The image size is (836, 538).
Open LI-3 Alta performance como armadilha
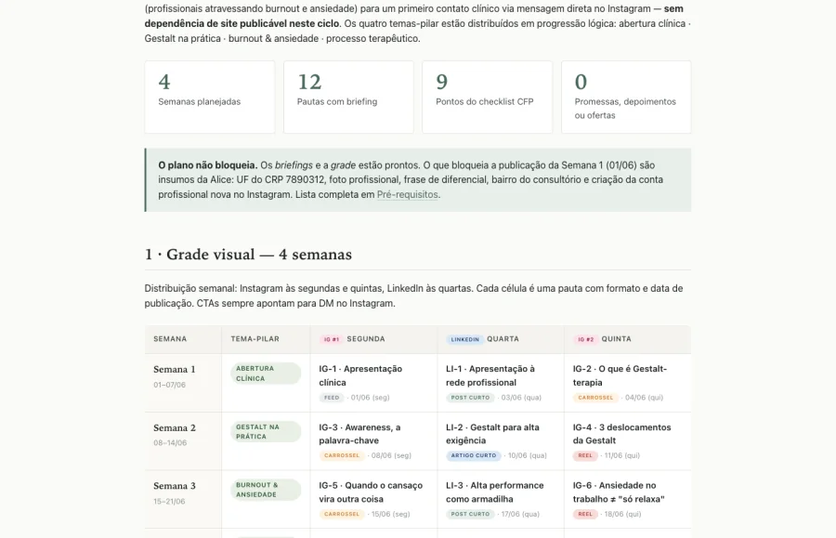pos(501,500)
